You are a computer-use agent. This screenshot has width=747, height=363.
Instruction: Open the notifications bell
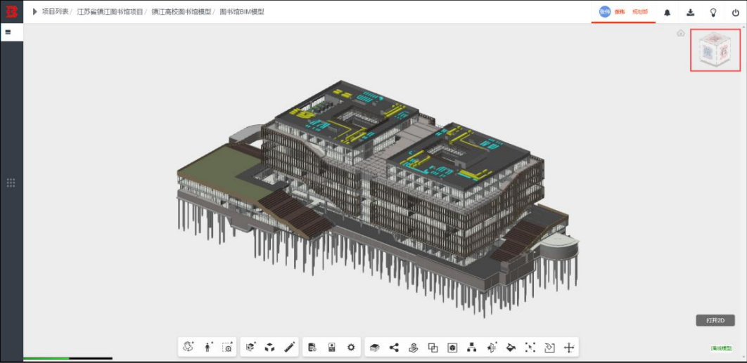pos(668,13)
